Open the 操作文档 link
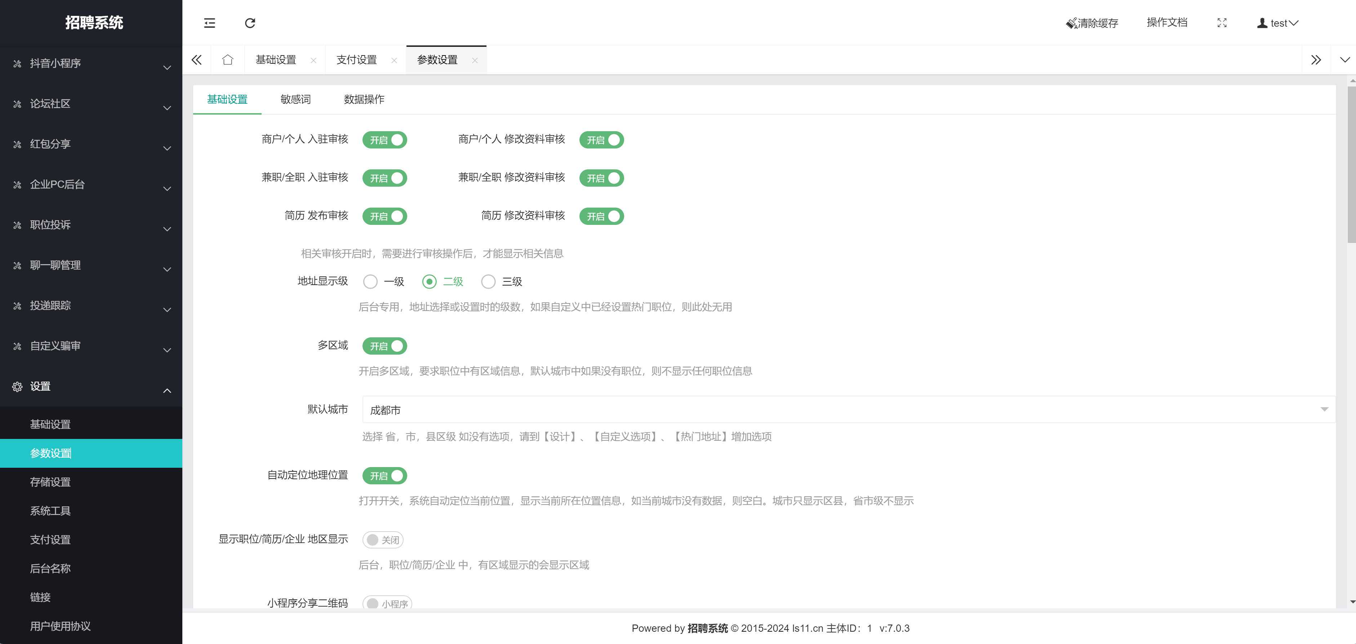The height and width of the screenshot is (644, 1356). coord(1166,23)
